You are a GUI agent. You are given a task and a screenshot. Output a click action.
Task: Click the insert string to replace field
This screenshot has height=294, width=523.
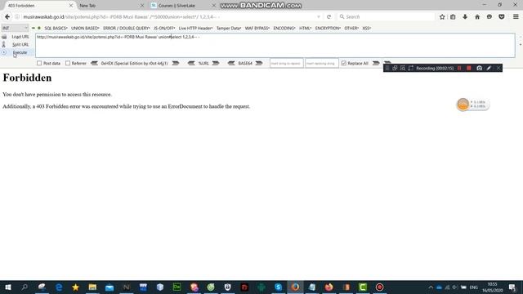pyautogui.click(x=287, y=63)
